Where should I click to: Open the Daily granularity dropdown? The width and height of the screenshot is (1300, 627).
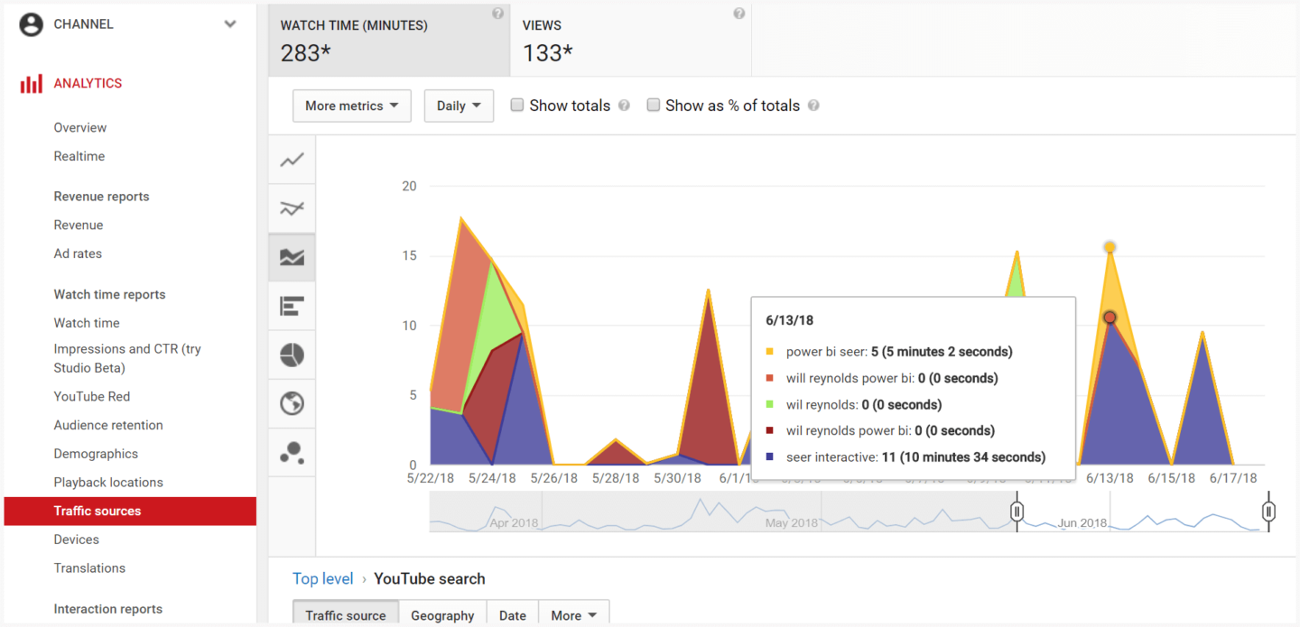459,106
